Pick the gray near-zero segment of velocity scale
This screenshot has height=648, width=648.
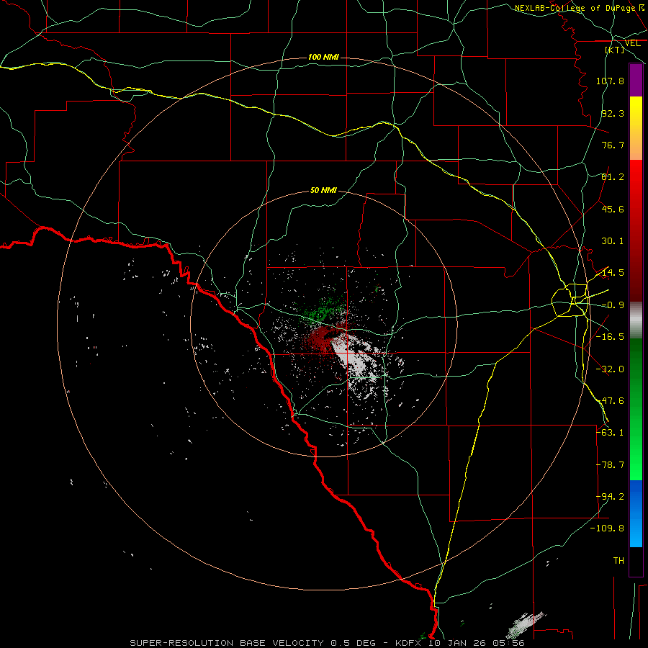point(636,320)
